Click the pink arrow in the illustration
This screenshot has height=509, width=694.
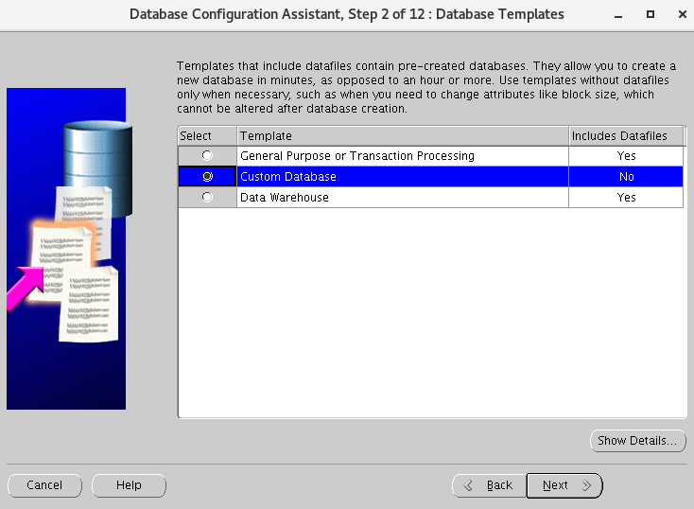[26, 285]
